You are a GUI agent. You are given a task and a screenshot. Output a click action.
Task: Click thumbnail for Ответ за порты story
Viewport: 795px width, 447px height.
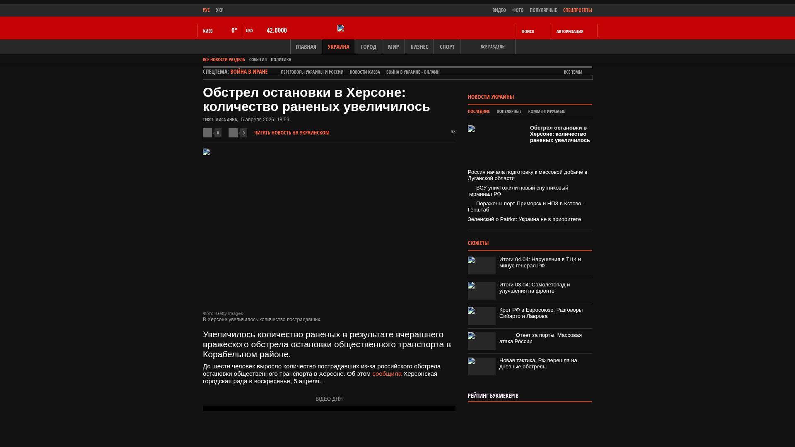(482, 341)
